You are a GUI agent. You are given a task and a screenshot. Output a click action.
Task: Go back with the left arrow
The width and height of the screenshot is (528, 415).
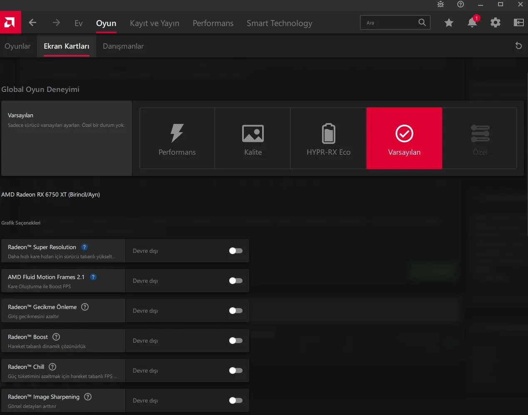[x=32, y=23]
